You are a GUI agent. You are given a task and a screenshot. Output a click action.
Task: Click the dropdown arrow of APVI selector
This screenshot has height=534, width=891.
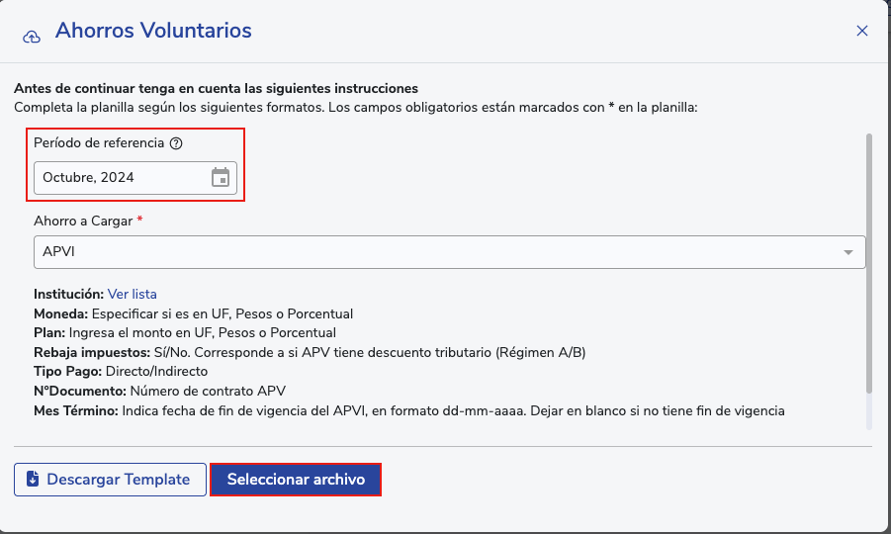(x=847, y=252)
